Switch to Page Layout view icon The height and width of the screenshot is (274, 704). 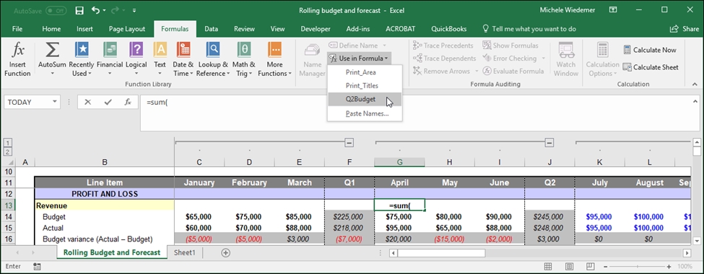click(569, 267)
